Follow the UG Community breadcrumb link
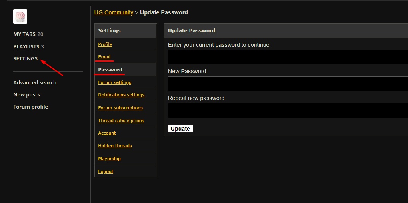 click(x=114, y=12)
